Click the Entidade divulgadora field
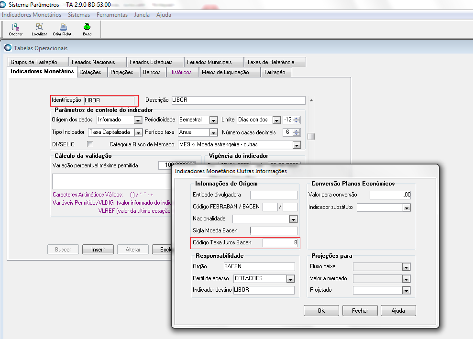 click(274, 195)
